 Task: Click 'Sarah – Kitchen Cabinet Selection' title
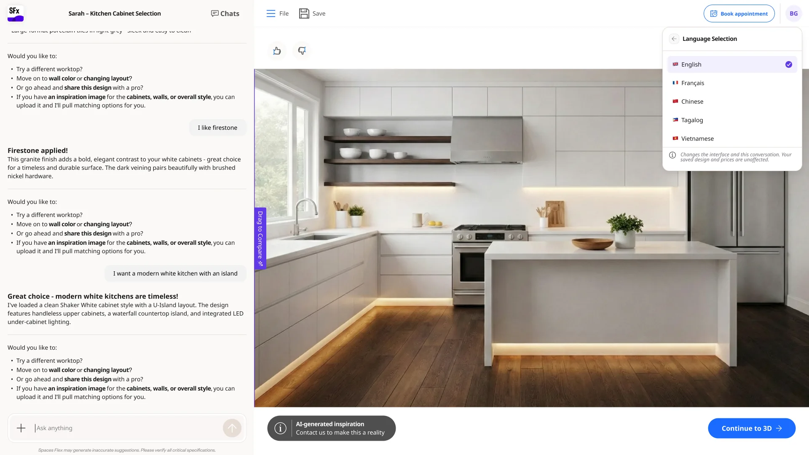click(115, 13)
